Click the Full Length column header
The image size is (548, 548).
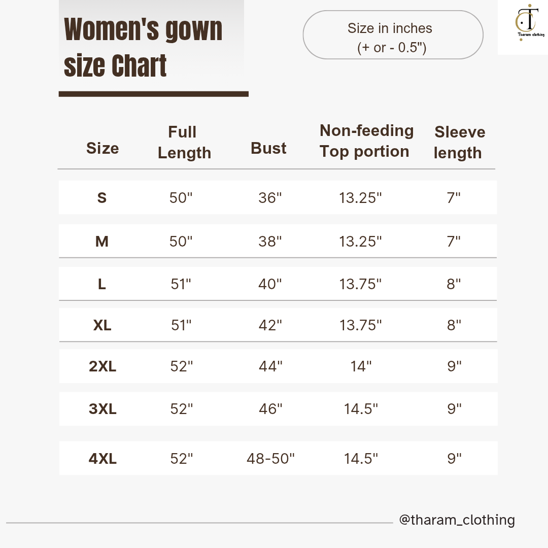184,143
